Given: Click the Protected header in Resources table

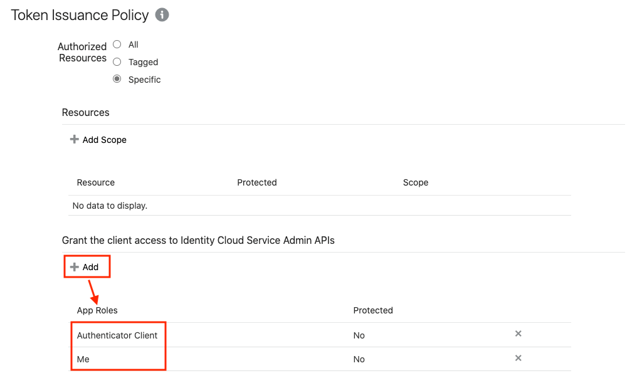Looking at the screenshot, I should coord(257,182).
